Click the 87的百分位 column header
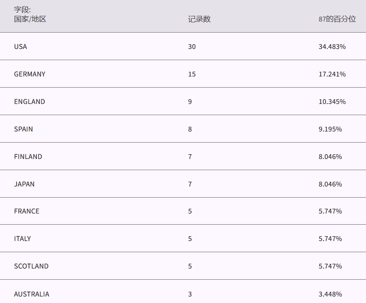The image size is (366, 303). tap(337, 19)
